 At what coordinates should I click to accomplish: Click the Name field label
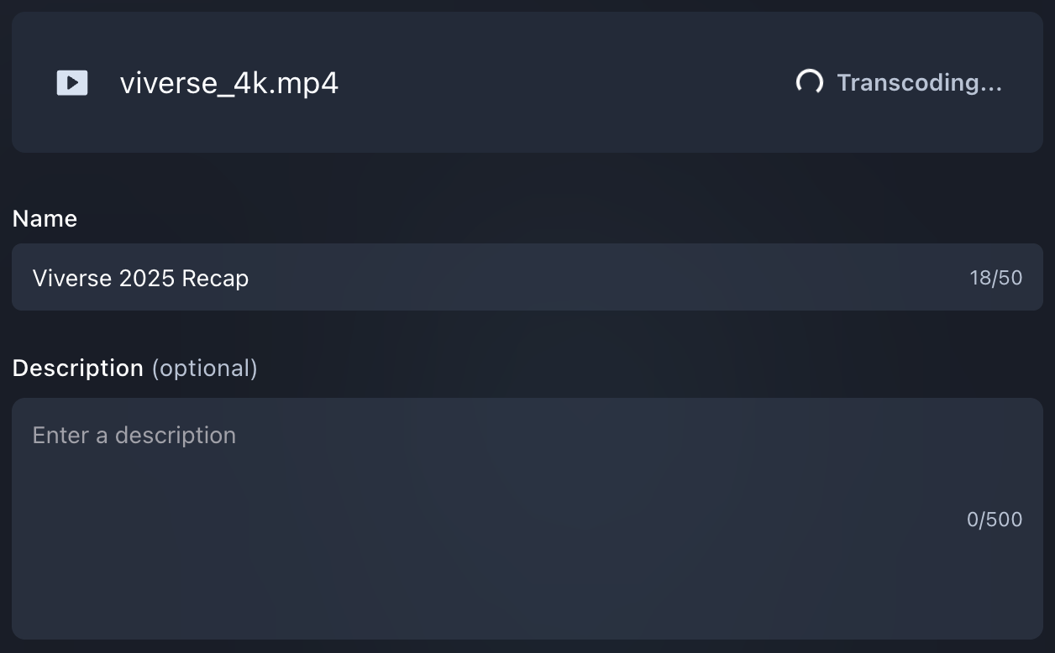click(45, 218)
